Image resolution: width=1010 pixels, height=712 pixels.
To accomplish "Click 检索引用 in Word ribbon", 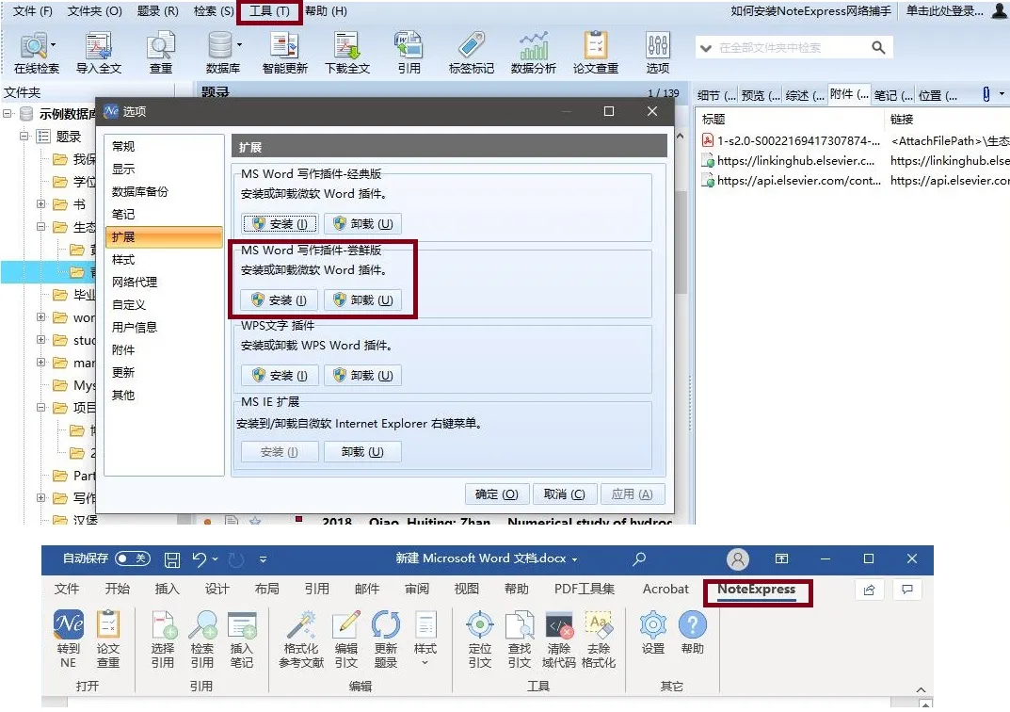I will click(x=202, y=639).
